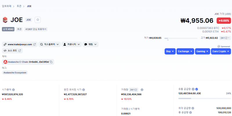
Task: Click the 47,807 관심 목록에서 badge
Action: (36, 29)
